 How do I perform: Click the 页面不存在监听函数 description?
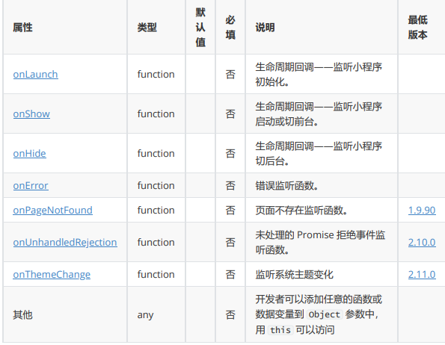[x=301, y=210]
